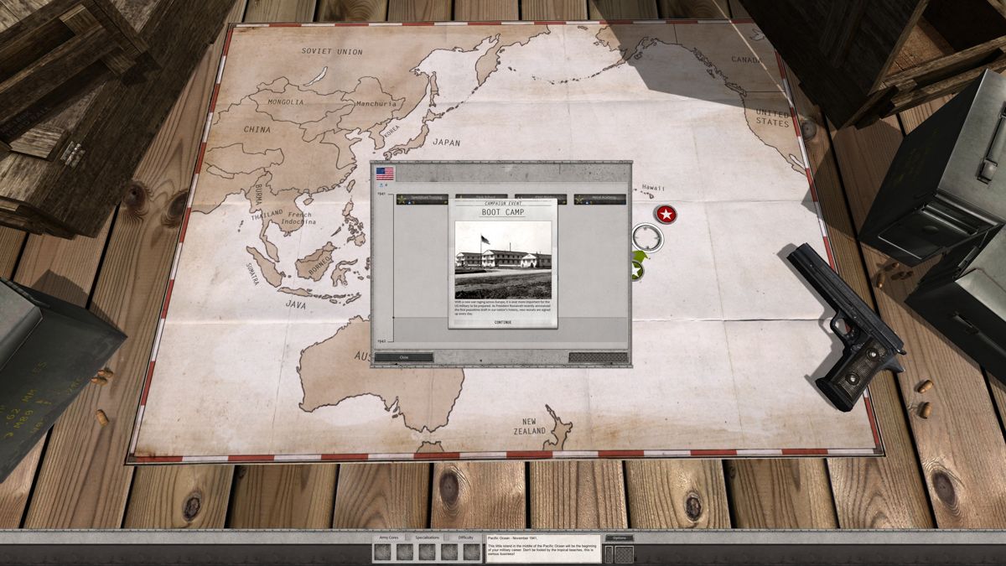Click the Boot Camp barracks photo
1006x566 pixels.
(503, 259)
